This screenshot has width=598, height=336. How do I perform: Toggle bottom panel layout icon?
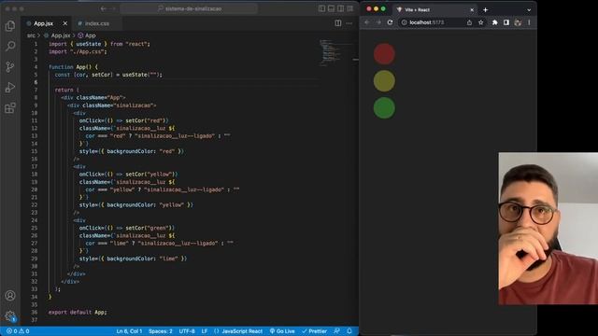pyautogui.click(x=331, y=8)
